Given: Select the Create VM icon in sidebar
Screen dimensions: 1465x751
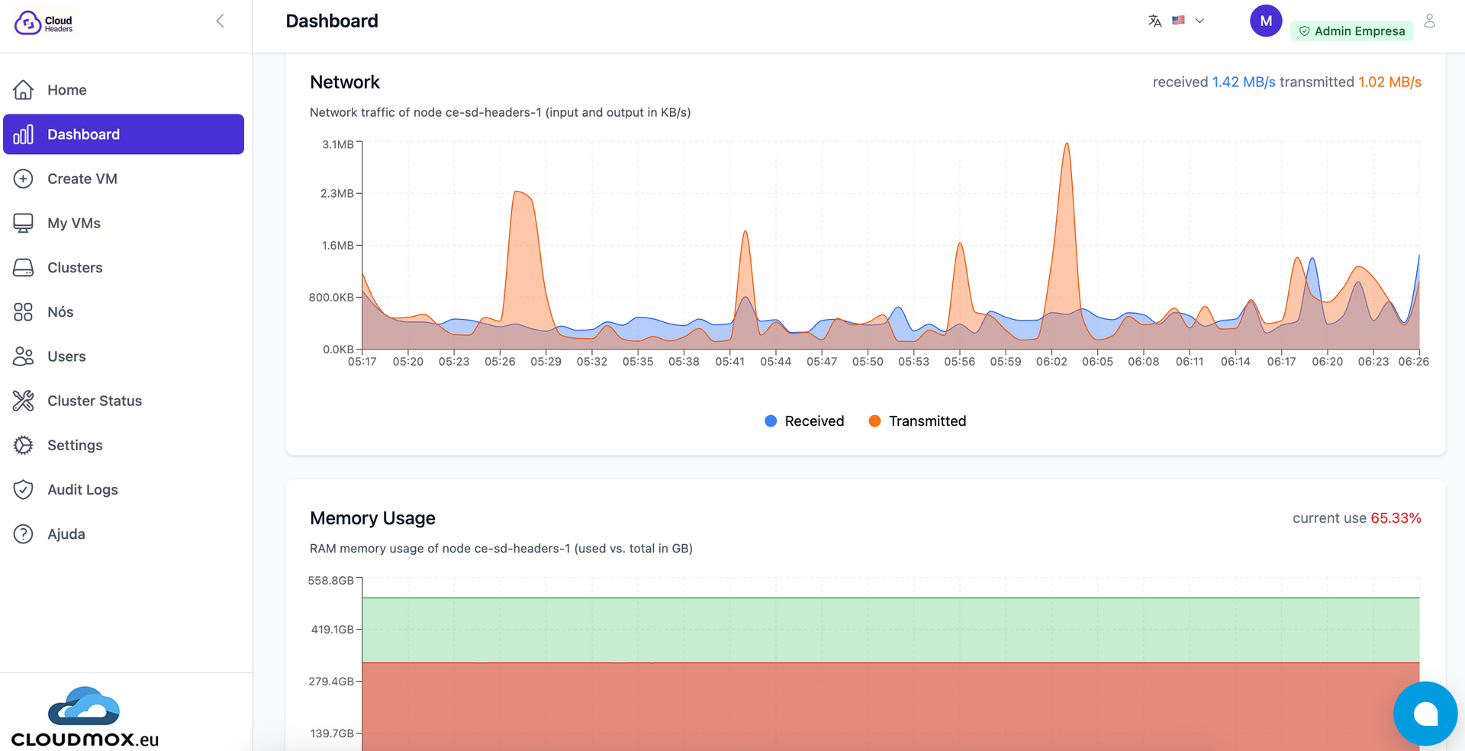Looking at the screenshot, I should [x=23, y=178].
